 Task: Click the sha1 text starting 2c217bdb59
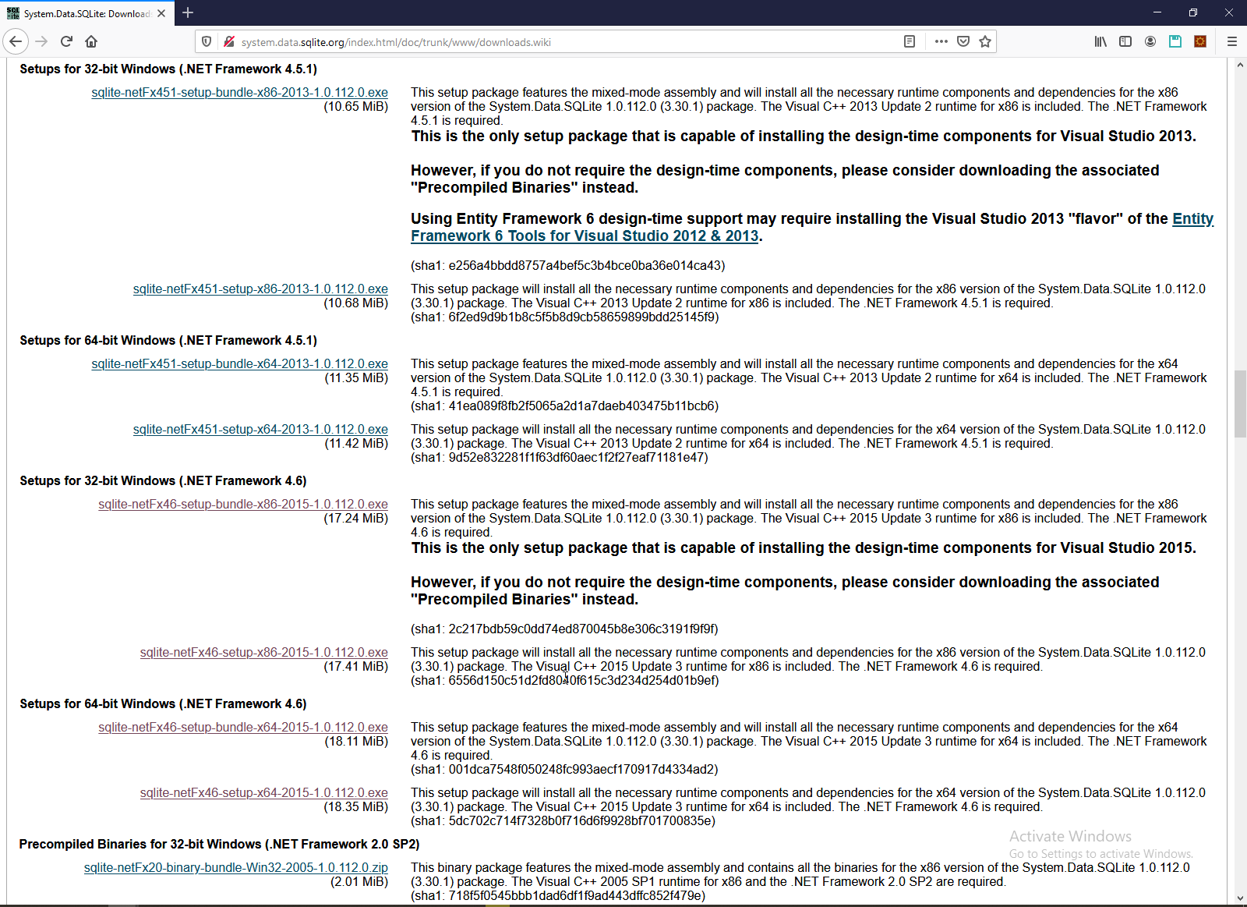(565, 629)
